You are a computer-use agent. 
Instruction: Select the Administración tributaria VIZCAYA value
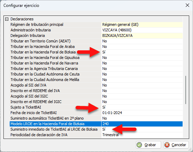pos(142,30)
